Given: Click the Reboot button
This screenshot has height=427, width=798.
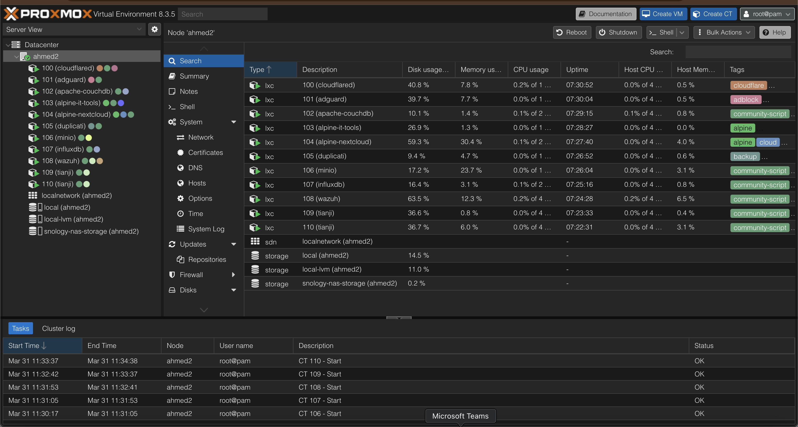Looking at the screenshot, I should (x=572, y=32).
